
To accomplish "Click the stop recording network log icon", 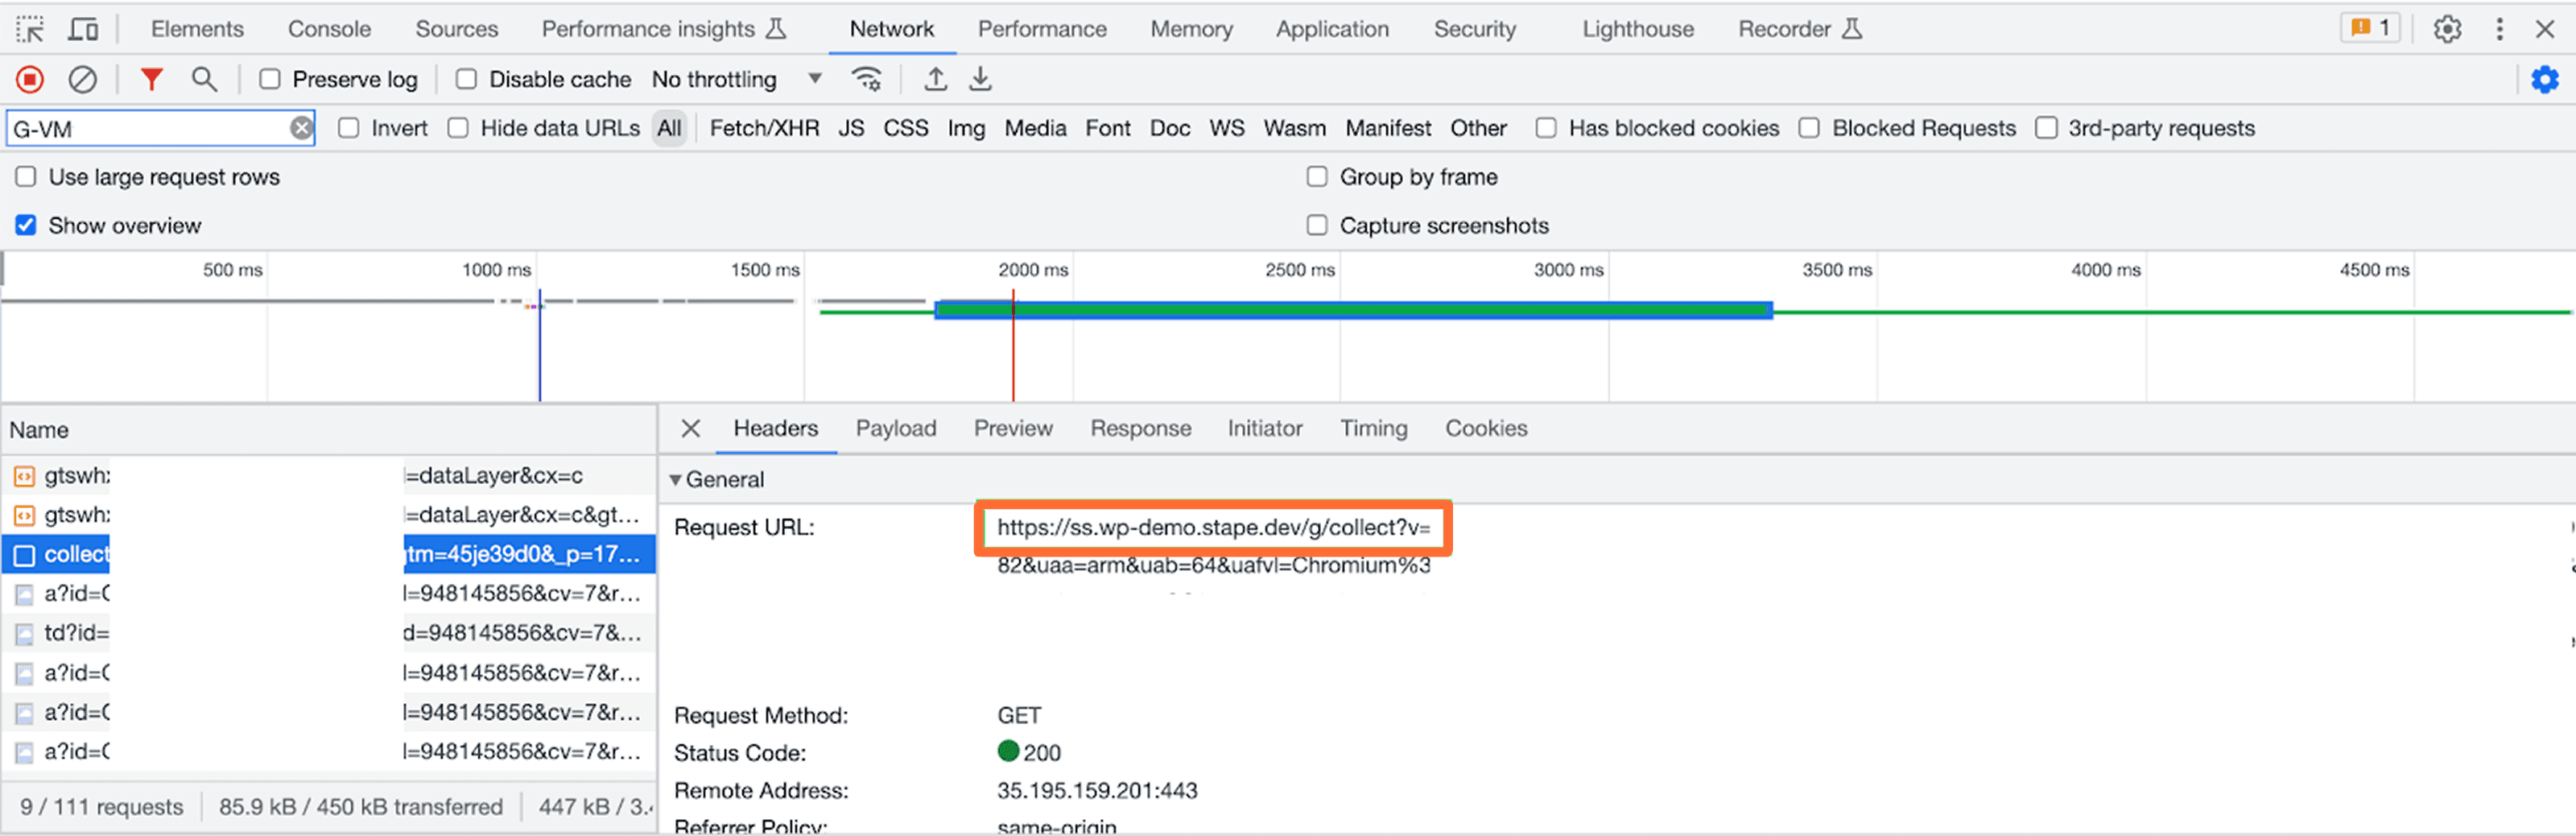I will tap(30, 79).
